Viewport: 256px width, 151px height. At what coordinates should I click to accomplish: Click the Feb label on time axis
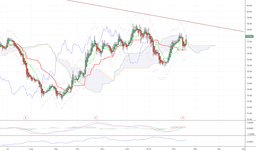coord(174,149)
